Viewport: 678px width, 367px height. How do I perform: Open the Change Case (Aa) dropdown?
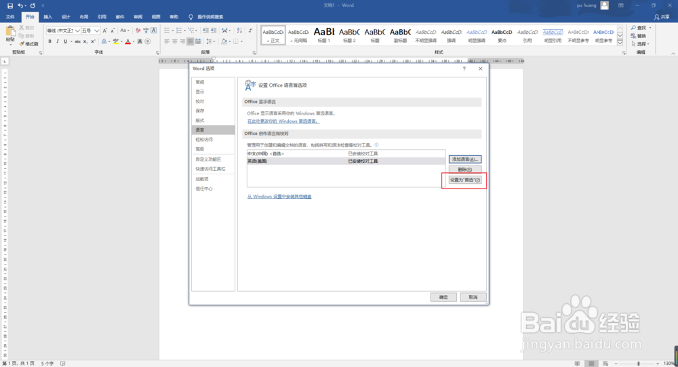[x=125, y=31]
